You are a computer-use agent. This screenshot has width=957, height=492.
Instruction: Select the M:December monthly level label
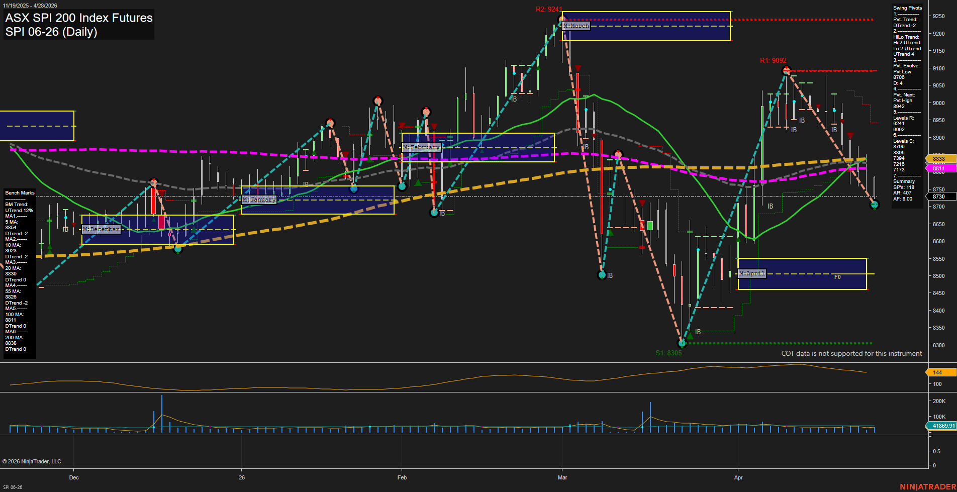[101, 229]
